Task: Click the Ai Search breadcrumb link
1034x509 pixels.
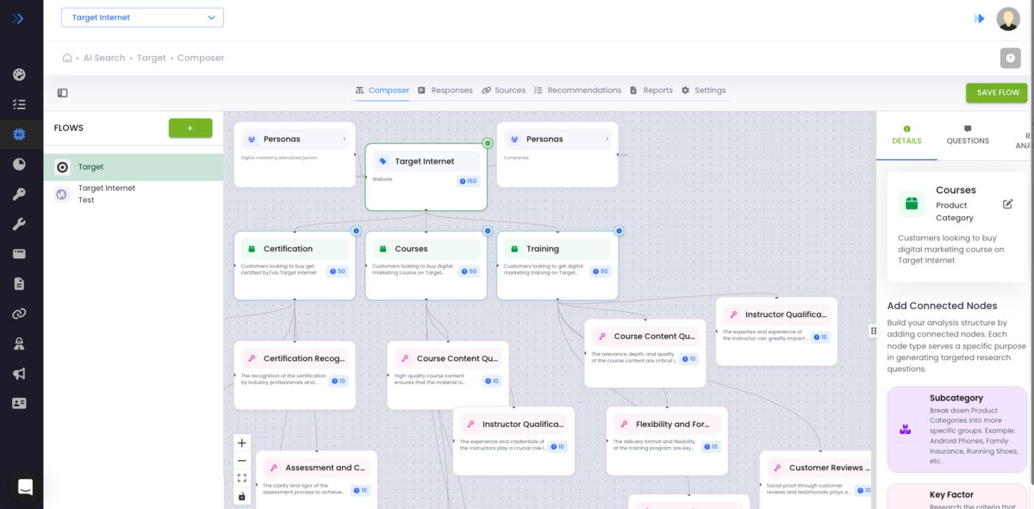Action: click(104, 58)
